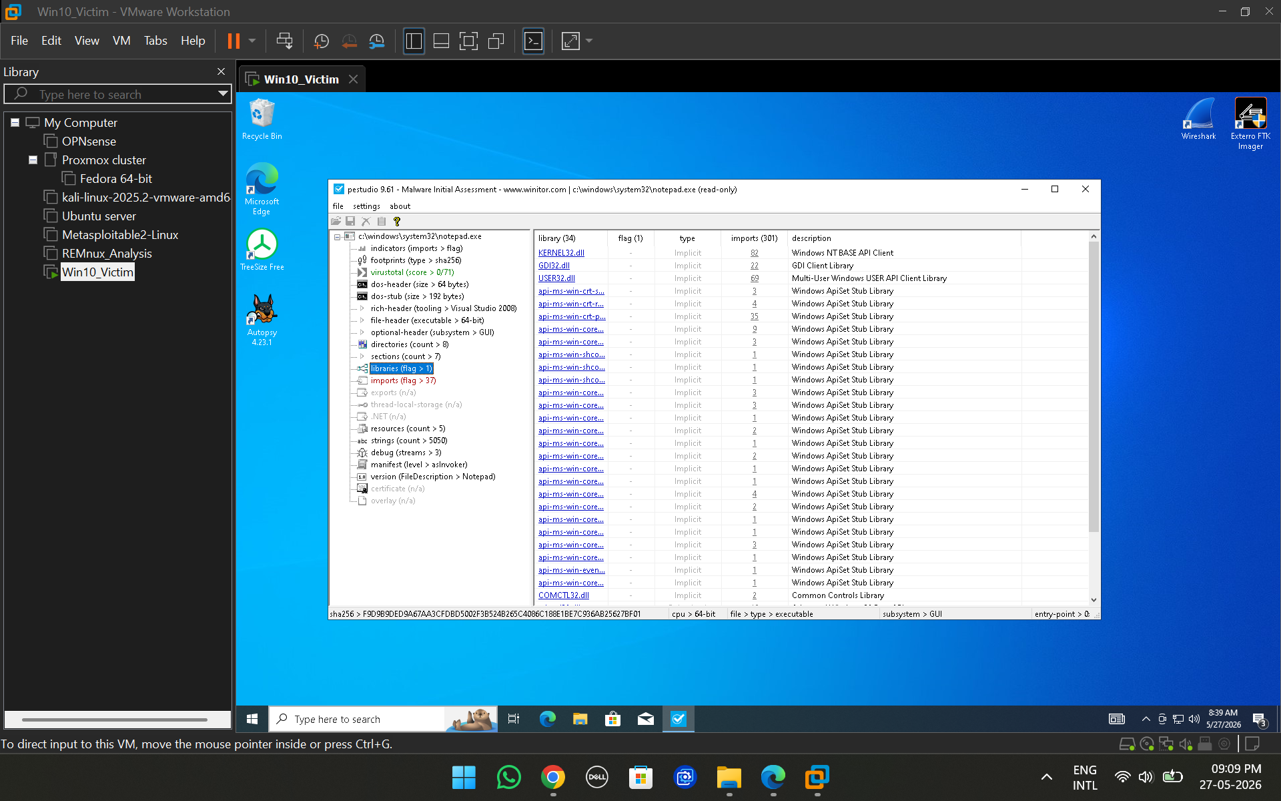This screenshot has height=801, width=1281.
Task: Open VMware VM menu
Action: (x=121, y=41)
